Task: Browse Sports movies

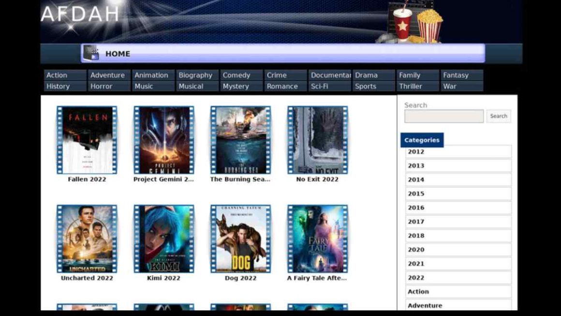Action: (374, 86)
